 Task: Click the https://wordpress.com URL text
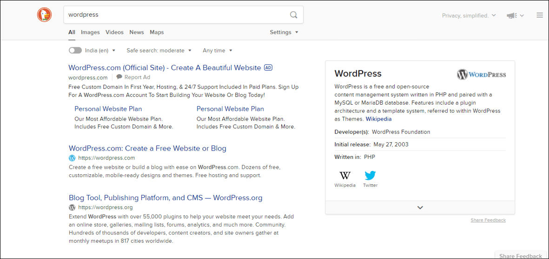(x=106, y=158)
